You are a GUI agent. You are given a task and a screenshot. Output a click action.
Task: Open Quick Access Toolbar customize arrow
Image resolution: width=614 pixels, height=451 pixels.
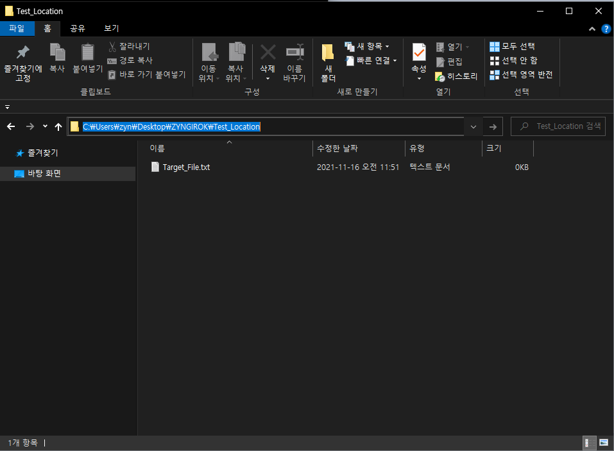pyautogui.click(x=8, y=107)
